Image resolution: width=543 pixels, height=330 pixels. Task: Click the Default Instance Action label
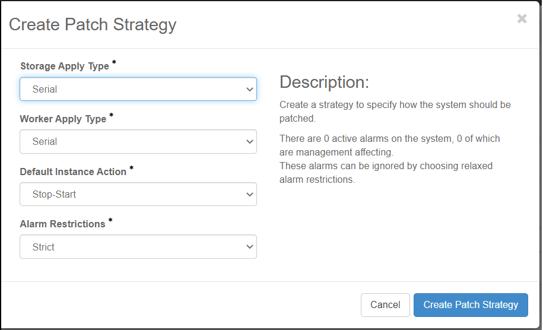pos(73,172)
